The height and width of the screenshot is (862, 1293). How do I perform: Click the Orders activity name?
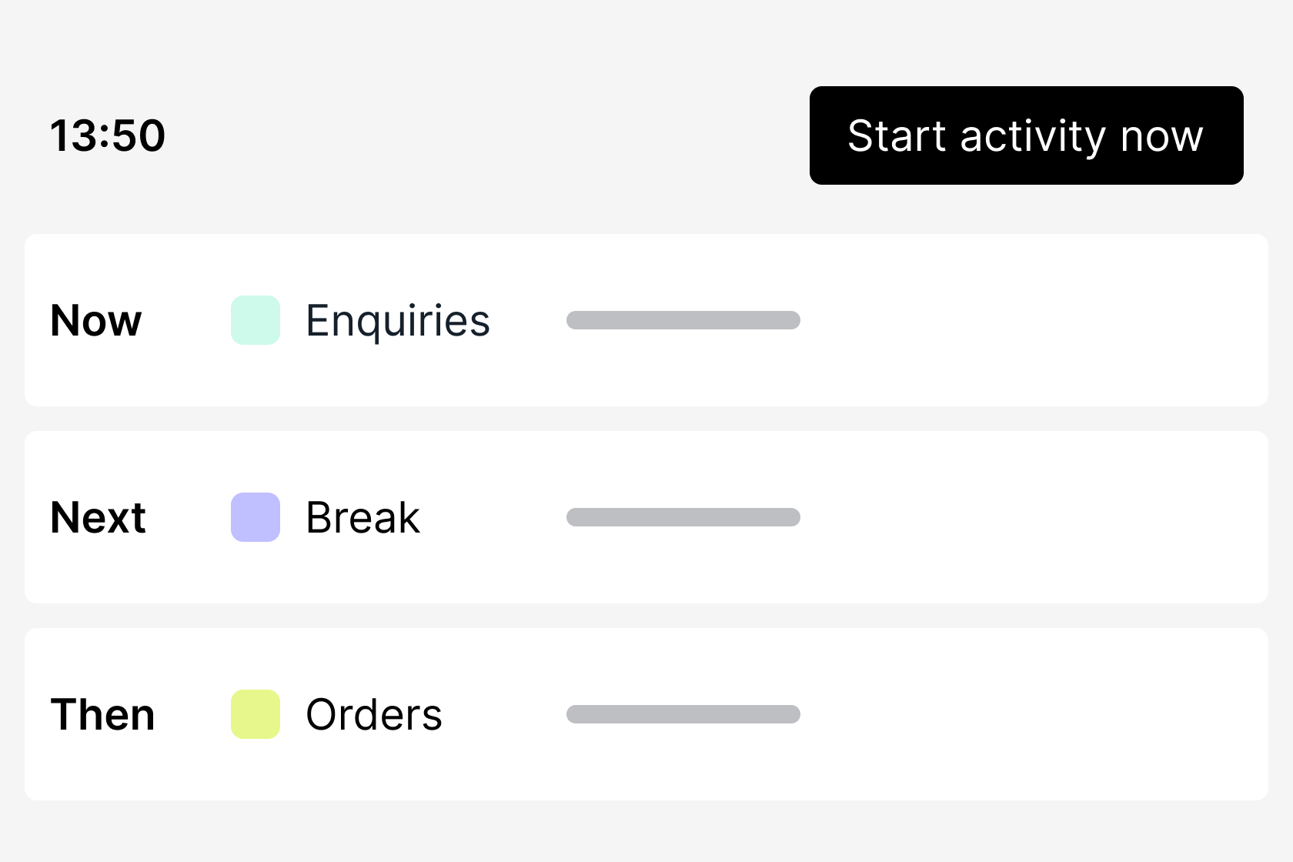click(374, 714)
